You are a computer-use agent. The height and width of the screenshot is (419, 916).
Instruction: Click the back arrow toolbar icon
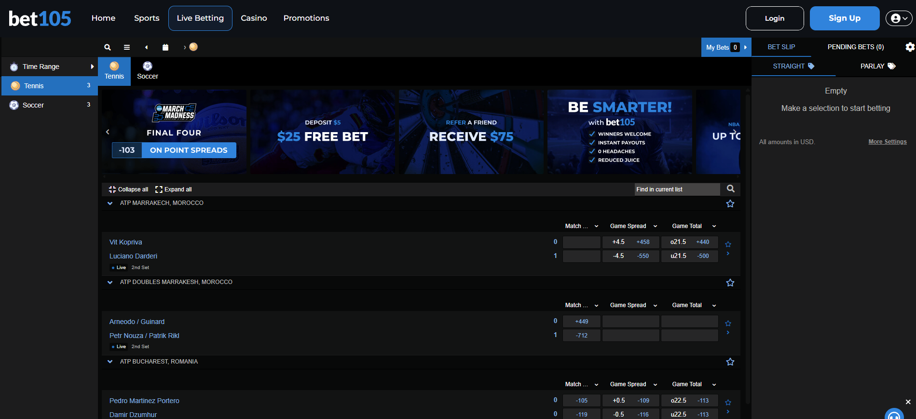[146, 47]
